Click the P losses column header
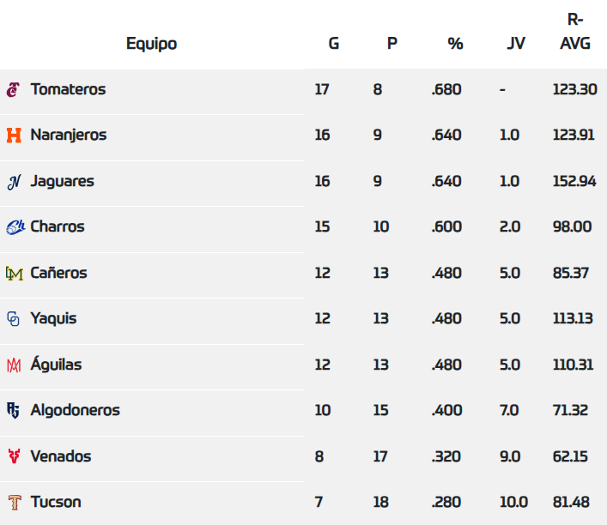 [x=392, y=43]
